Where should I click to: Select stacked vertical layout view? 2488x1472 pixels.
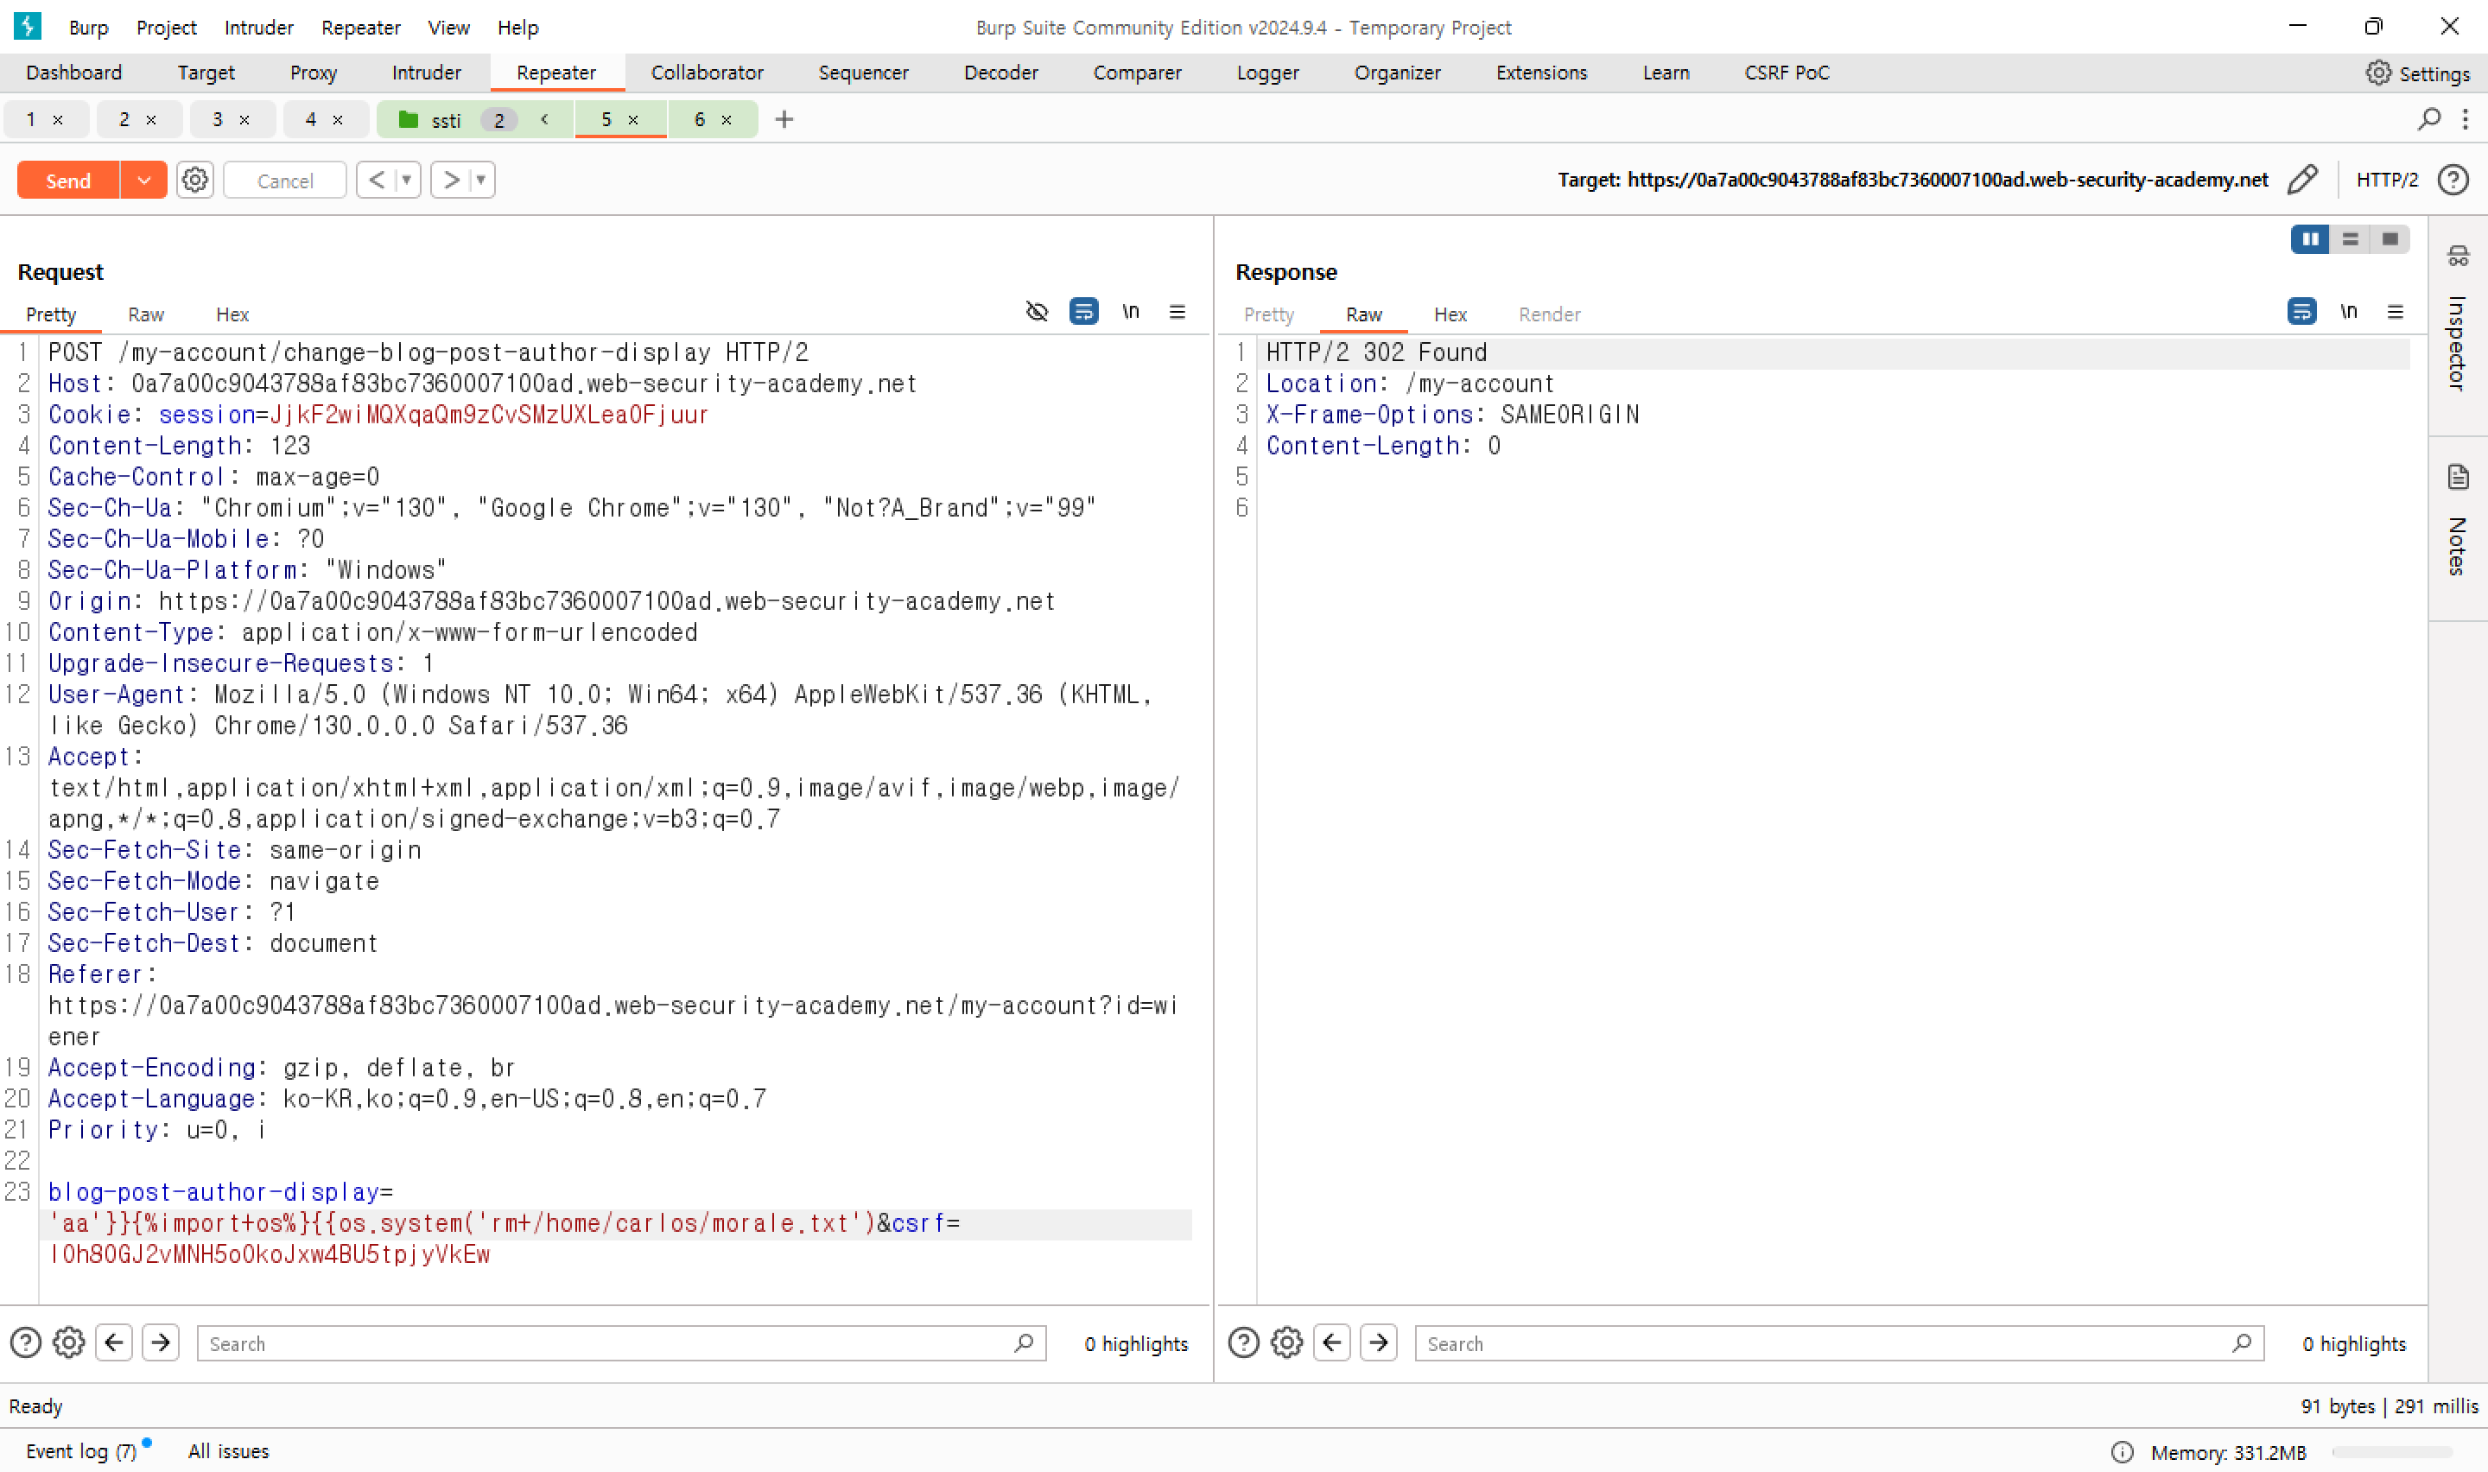tap(2350, 239)
